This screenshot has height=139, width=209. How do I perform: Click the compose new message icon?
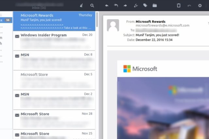click(x=81, y=6)
